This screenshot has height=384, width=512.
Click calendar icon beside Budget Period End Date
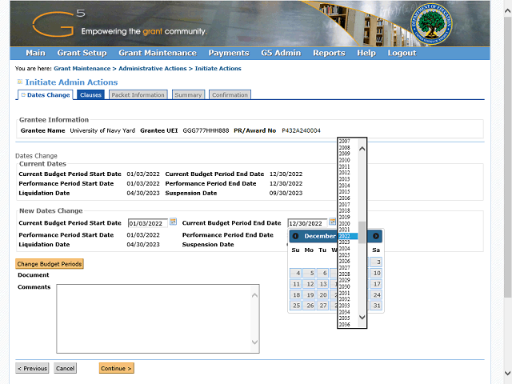click(x=333, y=222)
